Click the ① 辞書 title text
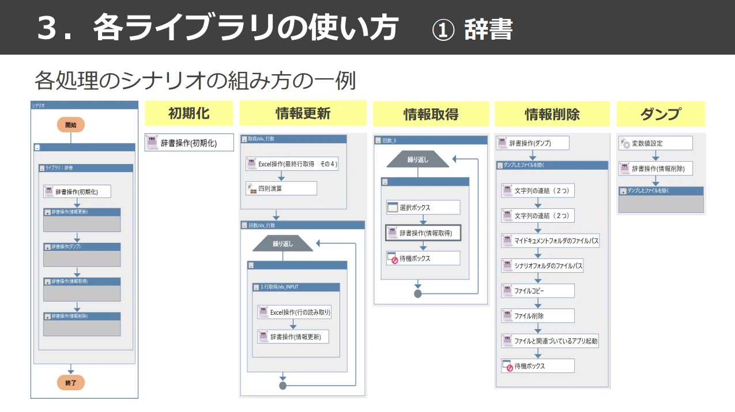The image size is (735, 412). [472, 30]
